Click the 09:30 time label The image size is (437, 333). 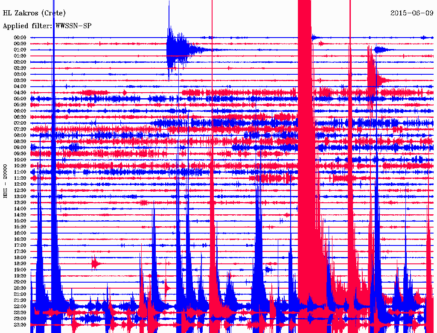(20, 154)
